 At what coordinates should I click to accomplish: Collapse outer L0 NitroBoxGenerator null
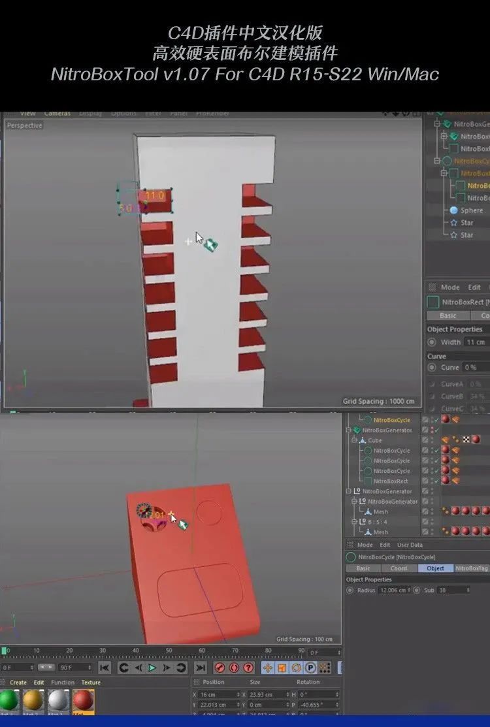coord(349,491)
